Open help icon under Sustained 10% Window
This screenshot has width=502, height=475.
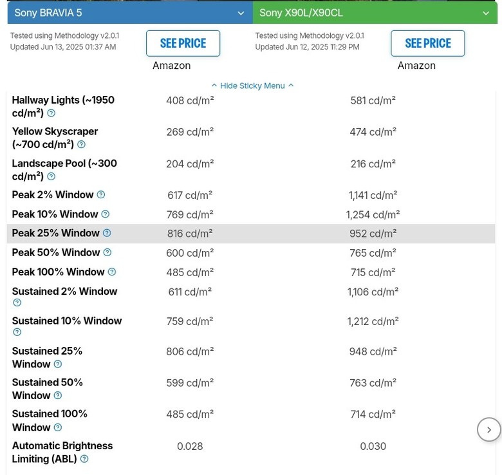click(x=17, y=332)
